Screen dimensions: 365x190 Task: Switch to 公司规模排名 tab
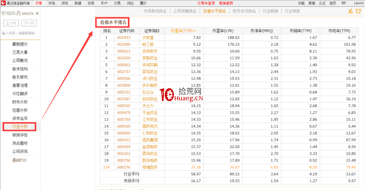point(185,11)
